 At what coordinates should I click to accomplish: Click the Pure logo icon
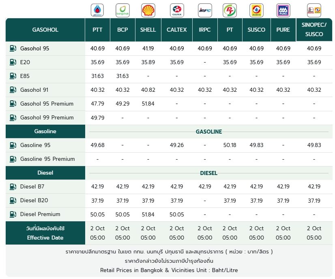(x=283, y=10)
